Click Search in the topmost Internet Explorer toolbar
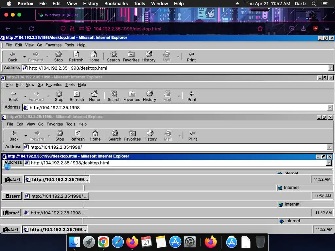The image size is (335, 251). (x=114, y=57)
